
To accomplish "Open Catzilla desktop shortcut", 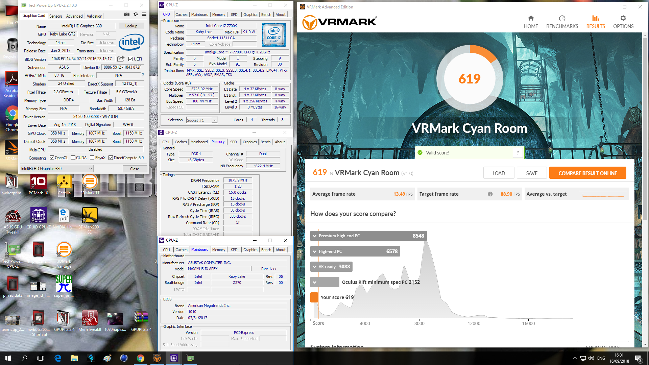I will (64, 185).
